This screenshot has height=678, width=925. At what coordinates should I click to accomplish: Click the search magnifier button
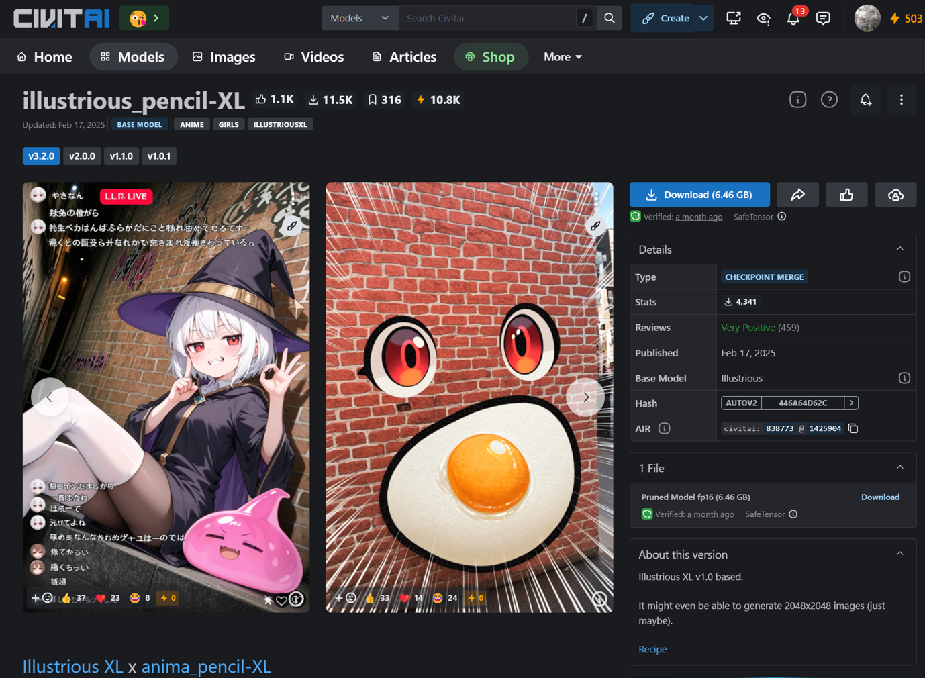[x=609, y=18]
